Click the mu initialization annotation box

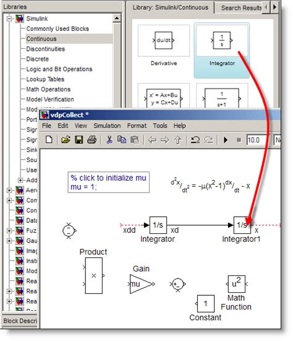pyautogui.click(x=109, y=182)
